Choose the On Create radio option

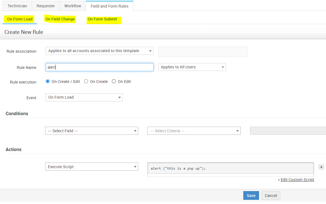pyautogui.click(x=86, y=82)
